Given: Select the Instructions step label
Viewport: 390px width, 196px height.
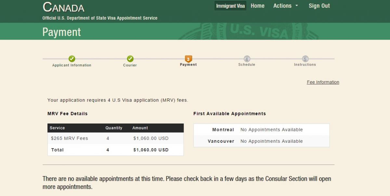Looking at the screenshot, I should [x=305, y=65].
